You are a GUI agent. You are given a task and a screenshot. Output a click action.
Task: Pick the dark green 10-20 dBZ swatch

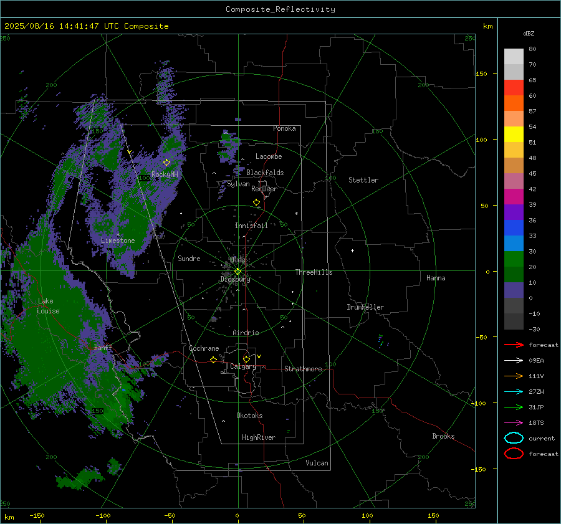click(x=514, y=275)
